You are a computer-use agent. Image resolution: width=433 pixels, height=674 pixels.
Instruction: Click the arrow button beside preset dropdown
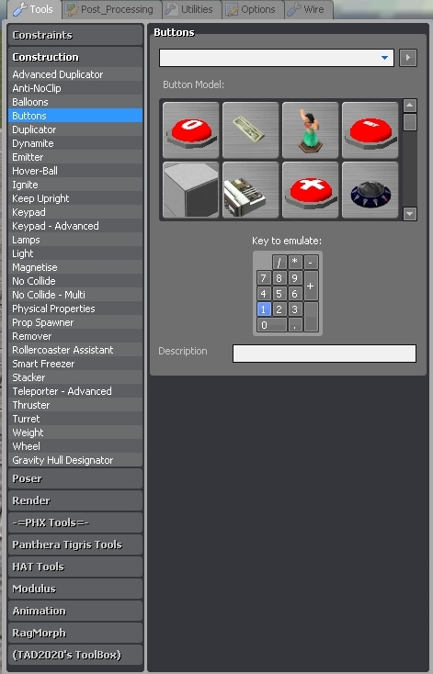(x=407, y=58)
